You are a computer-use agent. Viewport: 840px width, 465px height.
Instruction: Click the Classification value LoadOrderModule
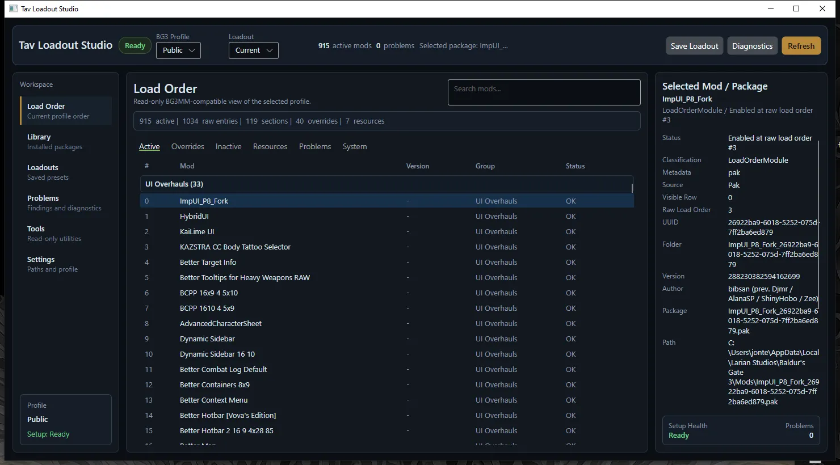pos(758,160)
